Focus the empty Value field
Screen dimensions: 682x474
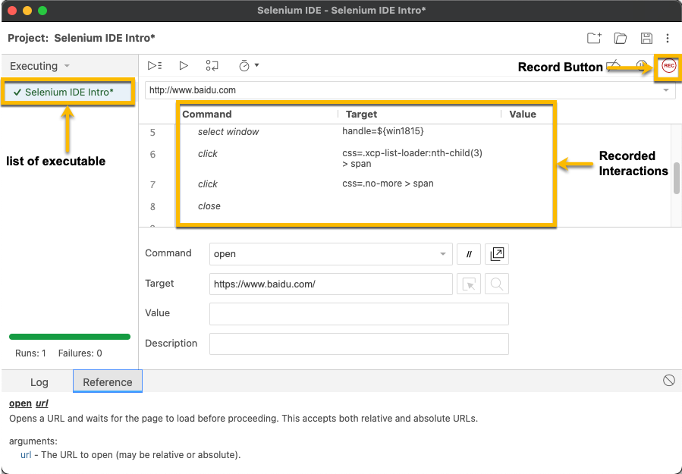pos(359,314)
